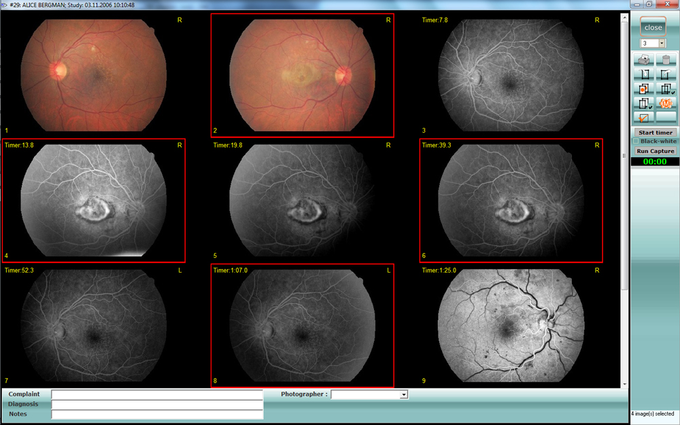680x425 pixels.
Task: Click the trash can delete icon
Action: [x=666, y=60]
